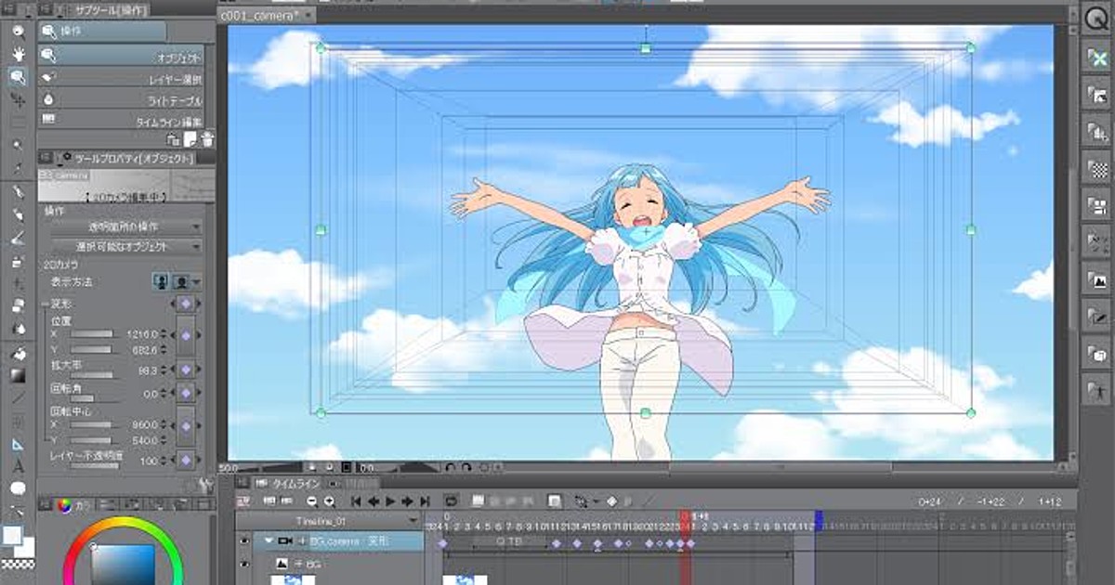Select the Fill bucket tool
The width and height of the screenshot is (1115, 585).
click(x=18, y=353)
